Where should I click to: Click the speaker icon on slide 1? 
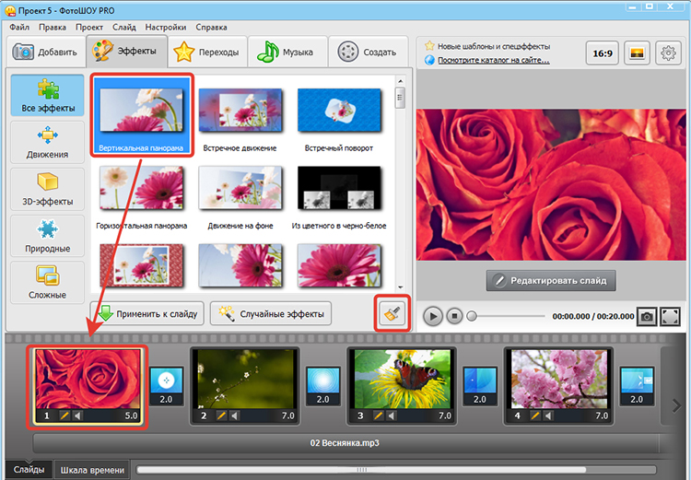[x=77, y=416]
